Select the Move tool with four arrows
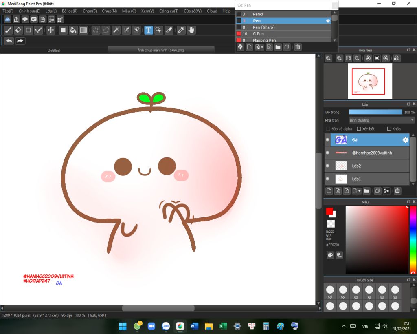Image resolution: width=417 pixels, height=334 pixels. [x=50, y=30]
